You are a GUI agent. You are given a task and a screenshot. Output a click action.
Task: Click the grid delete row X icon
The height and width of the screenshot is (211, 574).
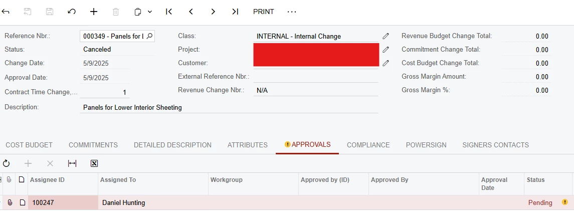pyautogui.click(x=50, y=163)
